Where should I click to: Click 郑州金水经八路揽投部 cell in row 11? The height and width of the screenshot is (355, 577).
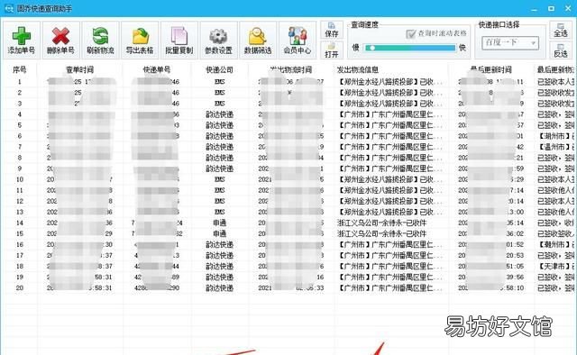389,190
